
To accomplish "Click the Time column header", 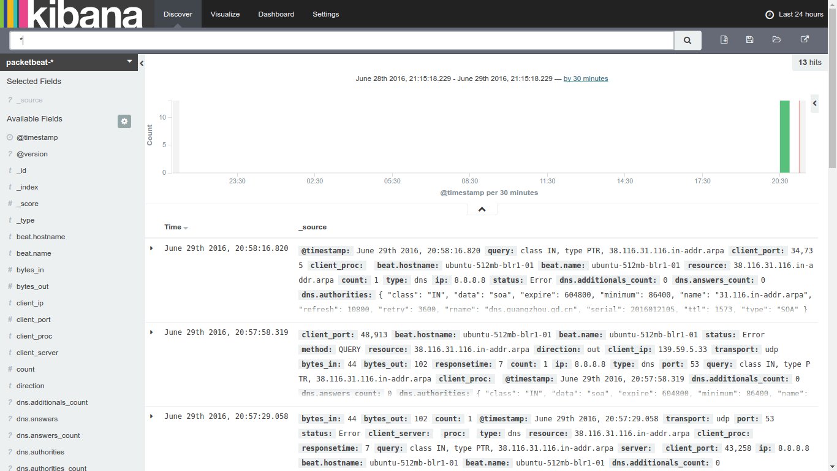I will [173, 227].
